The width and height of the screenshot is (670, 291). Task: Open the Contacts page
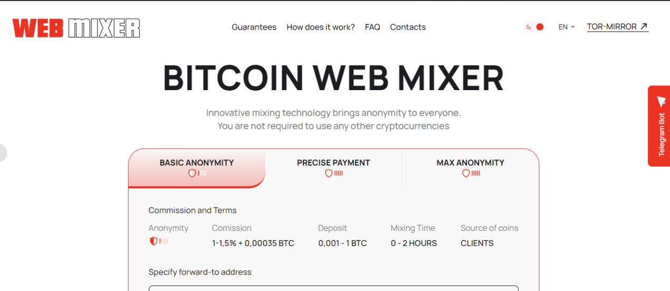[408, 27]
